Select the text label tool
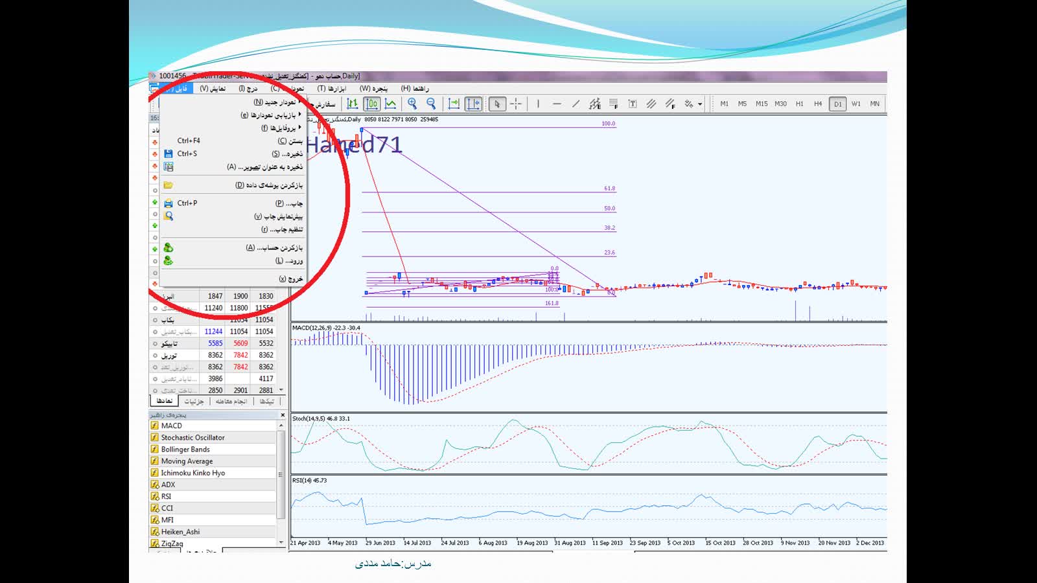The height and width of the screenshot is (583, 1037). (x=633, y=104)
